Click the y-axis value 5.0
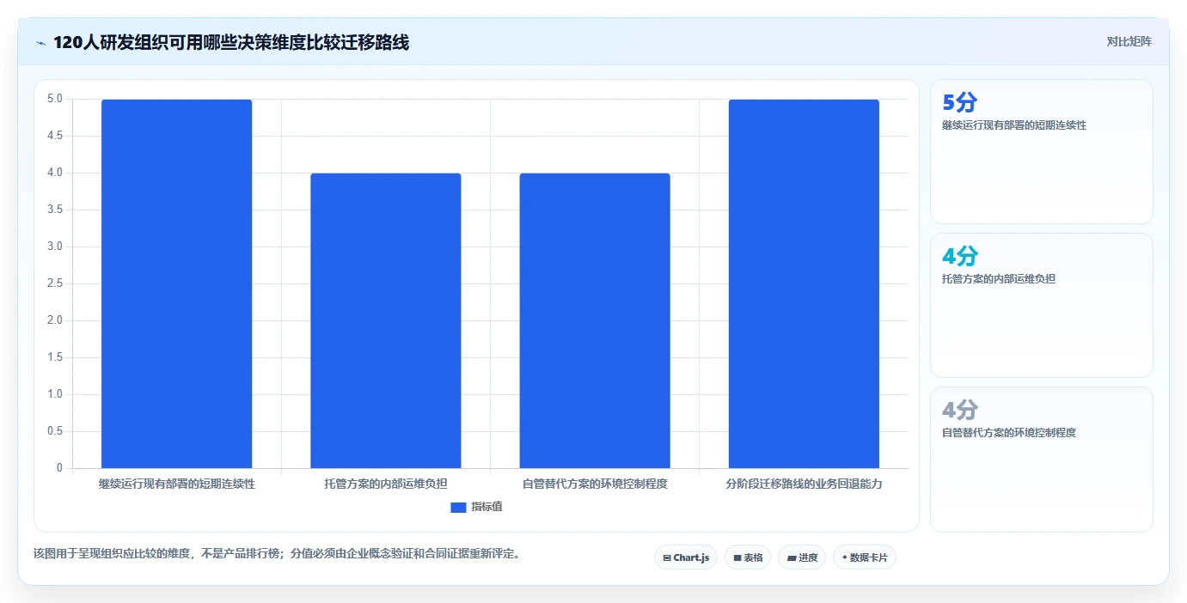Viewport: 1187px width, 603px height. pyautogui.click(x=55, y=99)
